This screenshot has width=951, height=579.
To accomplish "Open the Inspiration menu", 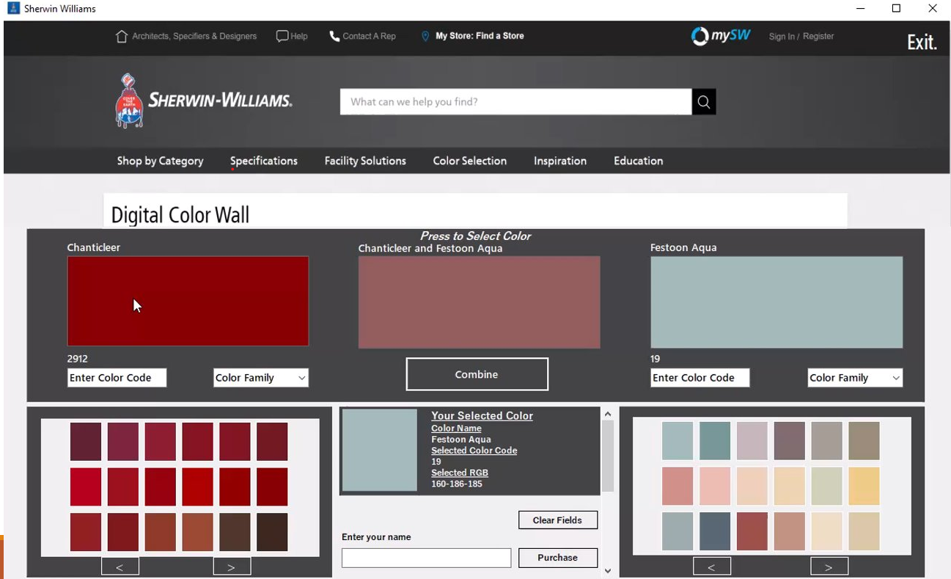I will (x=560, y=161).
